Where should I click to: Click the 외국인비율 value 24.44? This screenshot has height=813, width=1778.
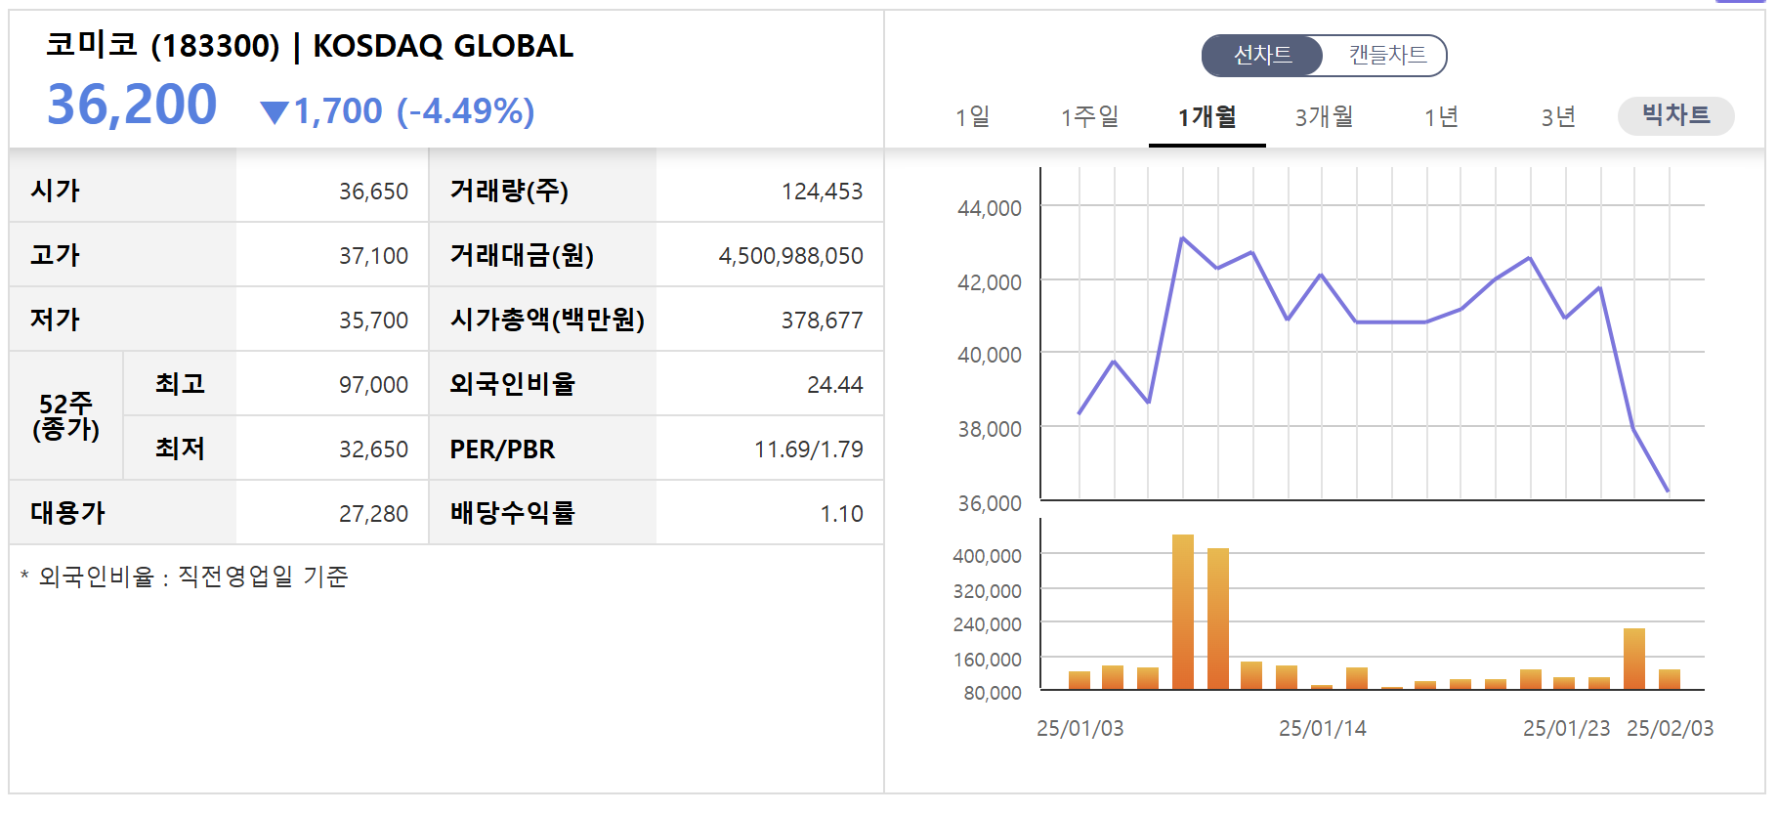pyautogui.click(x=835, y=385)
